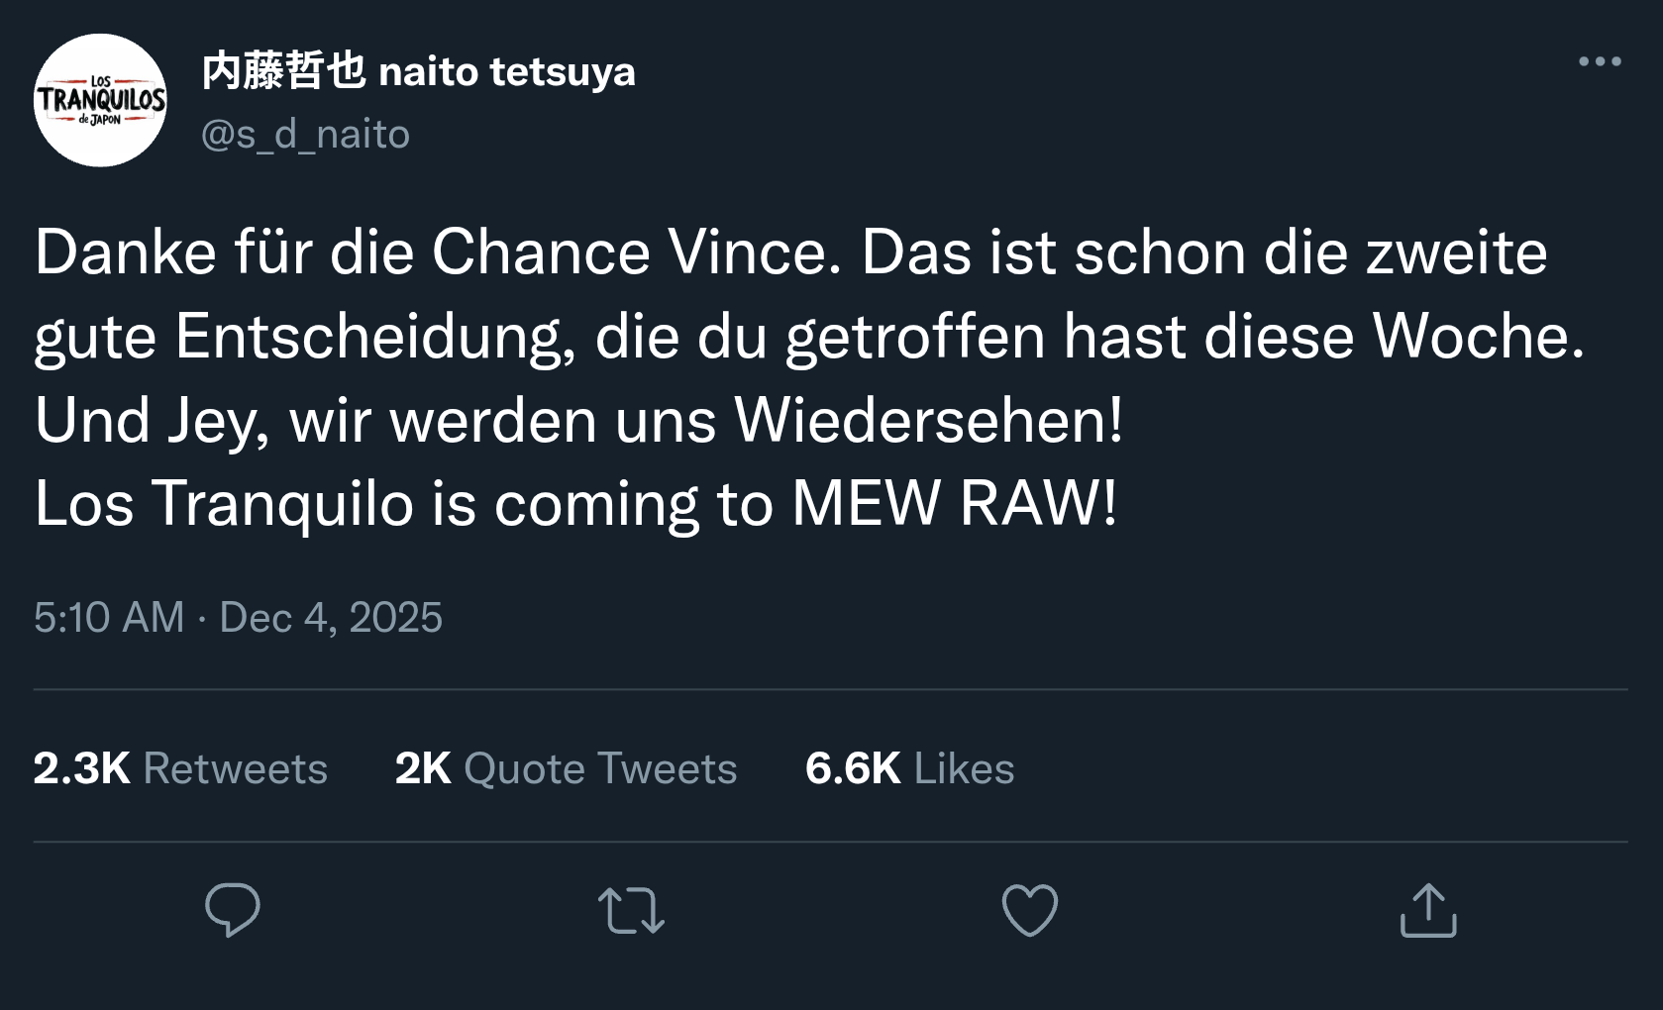Click the words "MEW RAW!" in the tweet
Image resolution: width=1663 pixels, height=1010 pixels.
954,503
